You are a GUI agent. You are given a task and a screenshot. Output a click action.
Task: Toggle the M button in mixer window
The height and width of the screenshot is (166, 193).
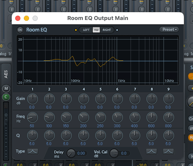tap(6, 89)
